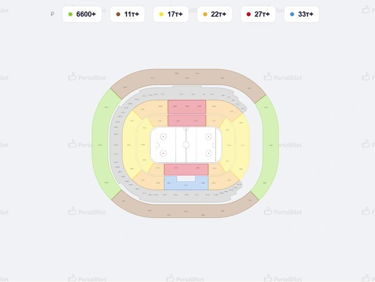Filter seats by 22т+ price
Viewport: 375px width, 282px height.
coord(214,14)
